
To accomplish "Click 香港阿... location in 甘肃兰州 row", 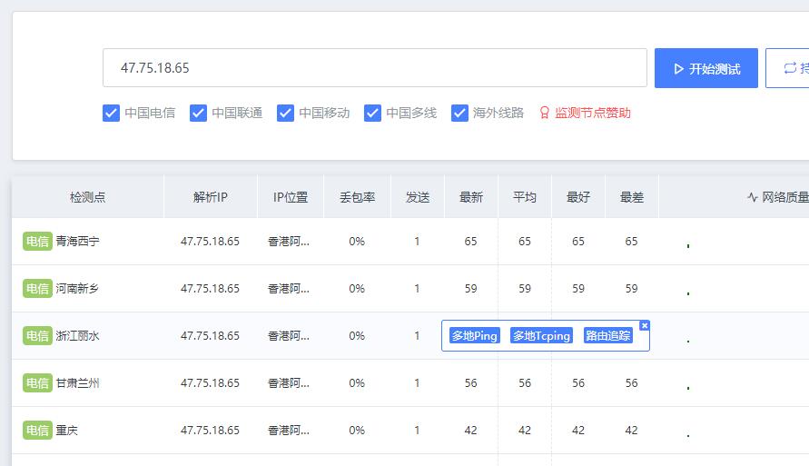I will point(289,383).
